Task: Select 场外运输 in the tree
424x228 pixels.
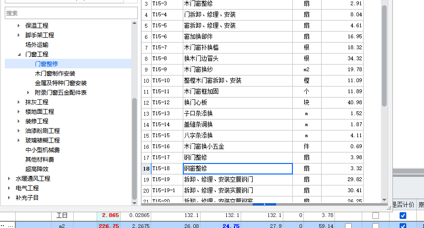Action: click(37, 45)
